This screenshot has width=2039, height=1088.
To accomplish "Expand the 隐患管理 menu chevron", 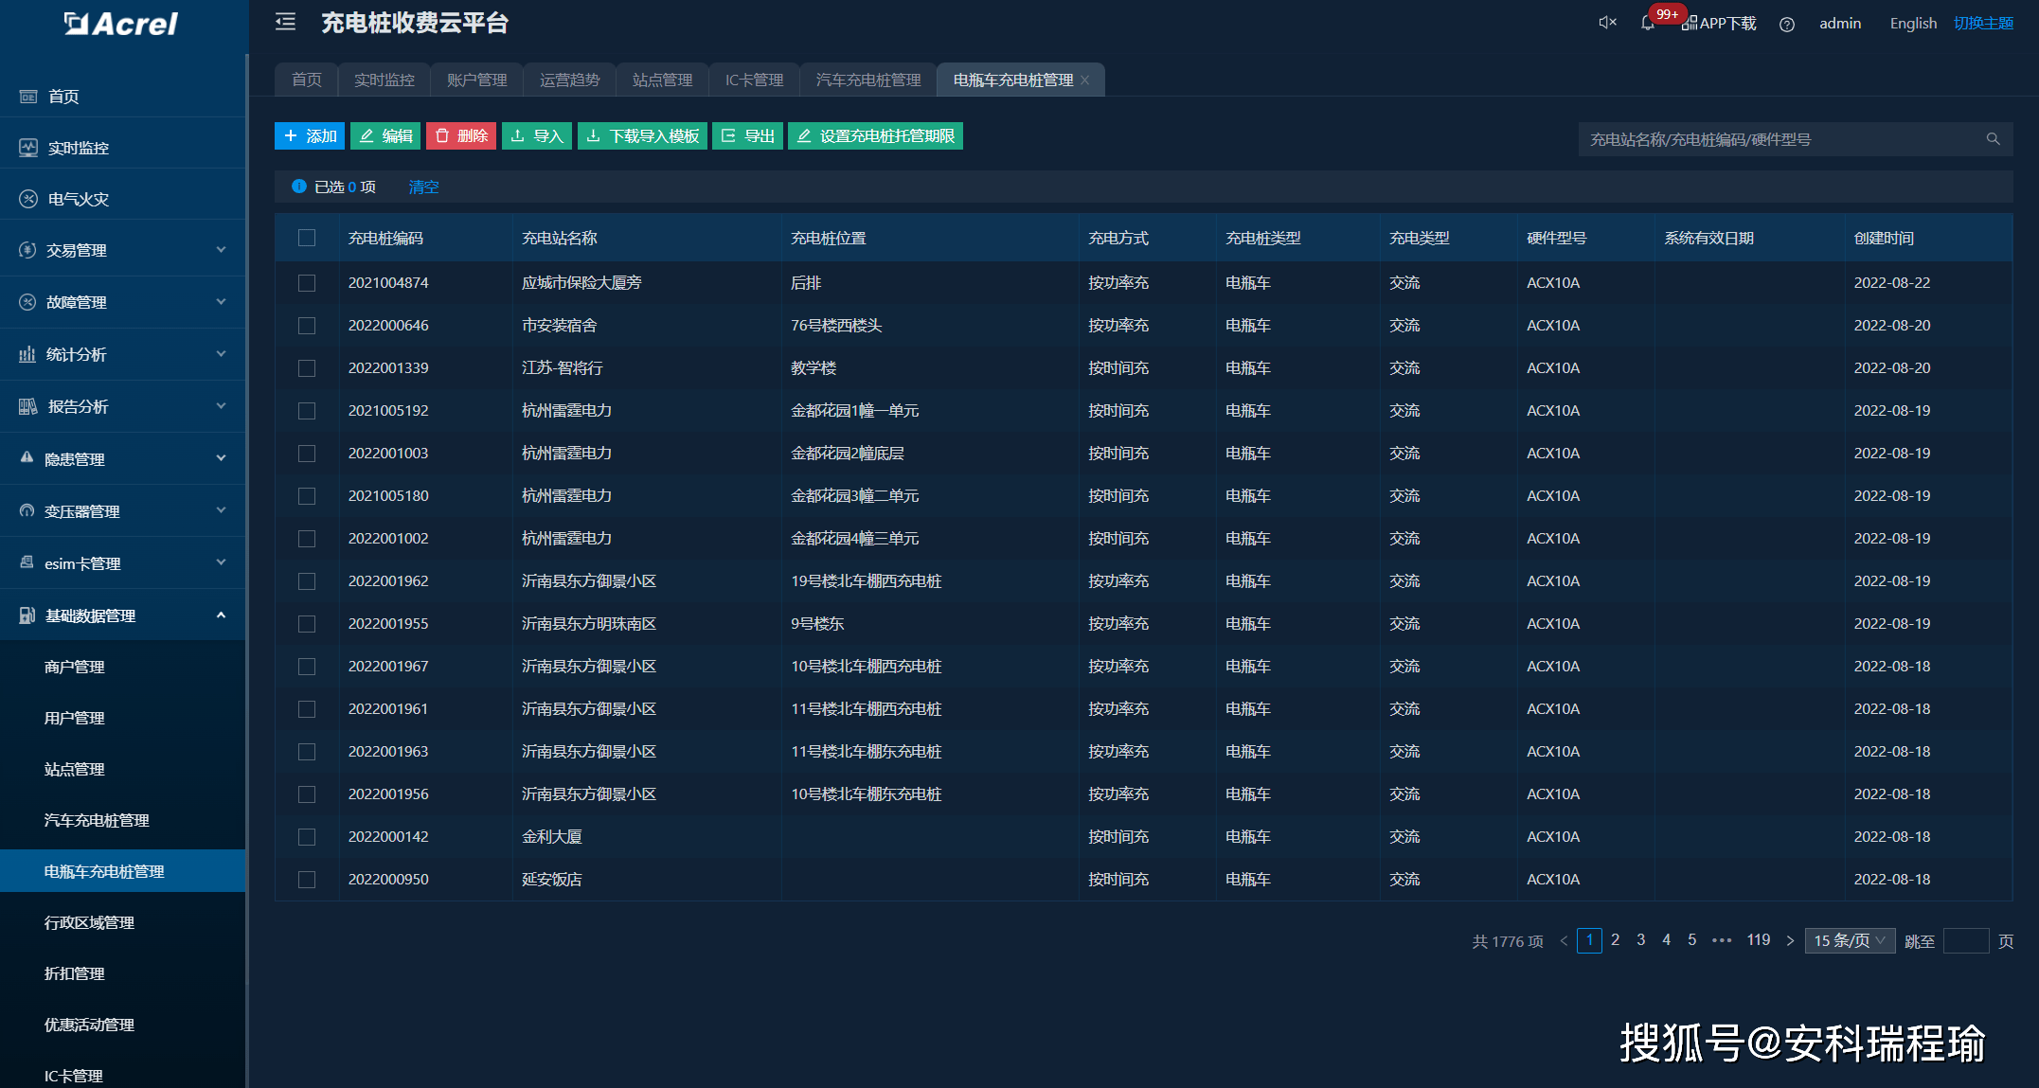I will (x=221, y=458).
